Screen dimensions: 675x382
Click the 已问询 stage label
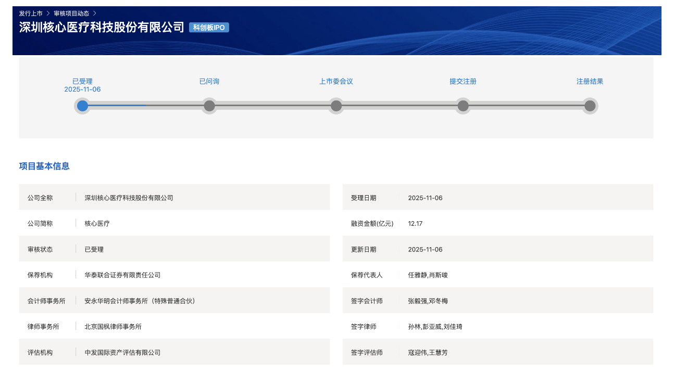click(209, 82)
